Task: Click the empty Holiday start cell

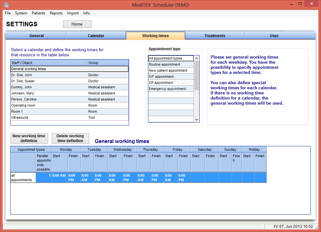Action: 248,178
